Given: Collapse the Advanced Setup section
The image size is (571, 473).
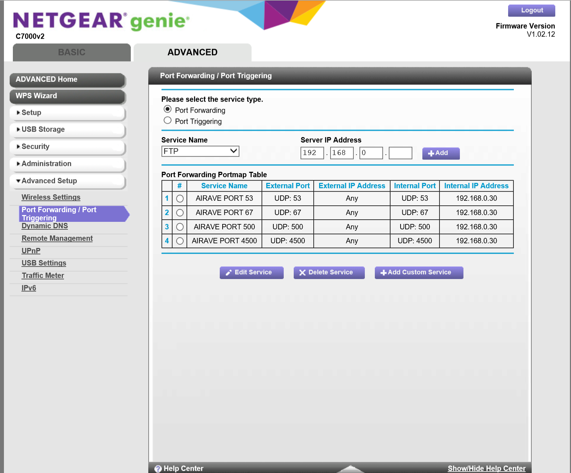Looking at the screenshot, I should pyautogui.click(x=68, y=181).
